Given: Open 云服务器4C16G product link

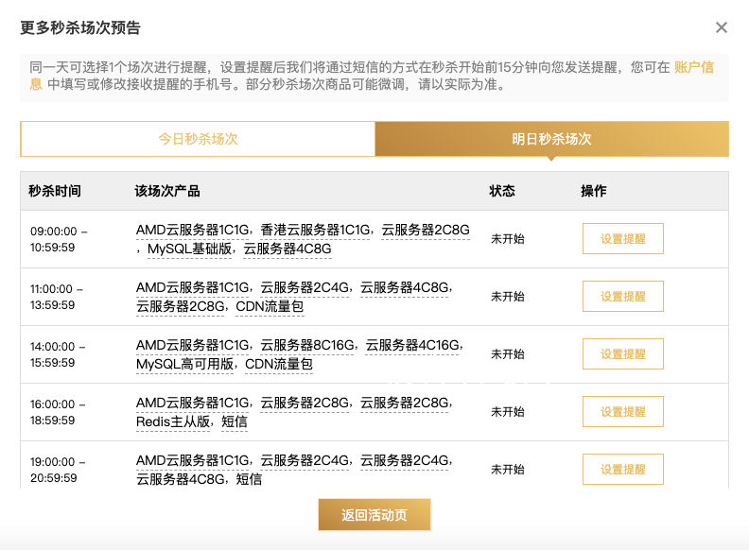Looking at the screenshot, I should coord(412,345).
